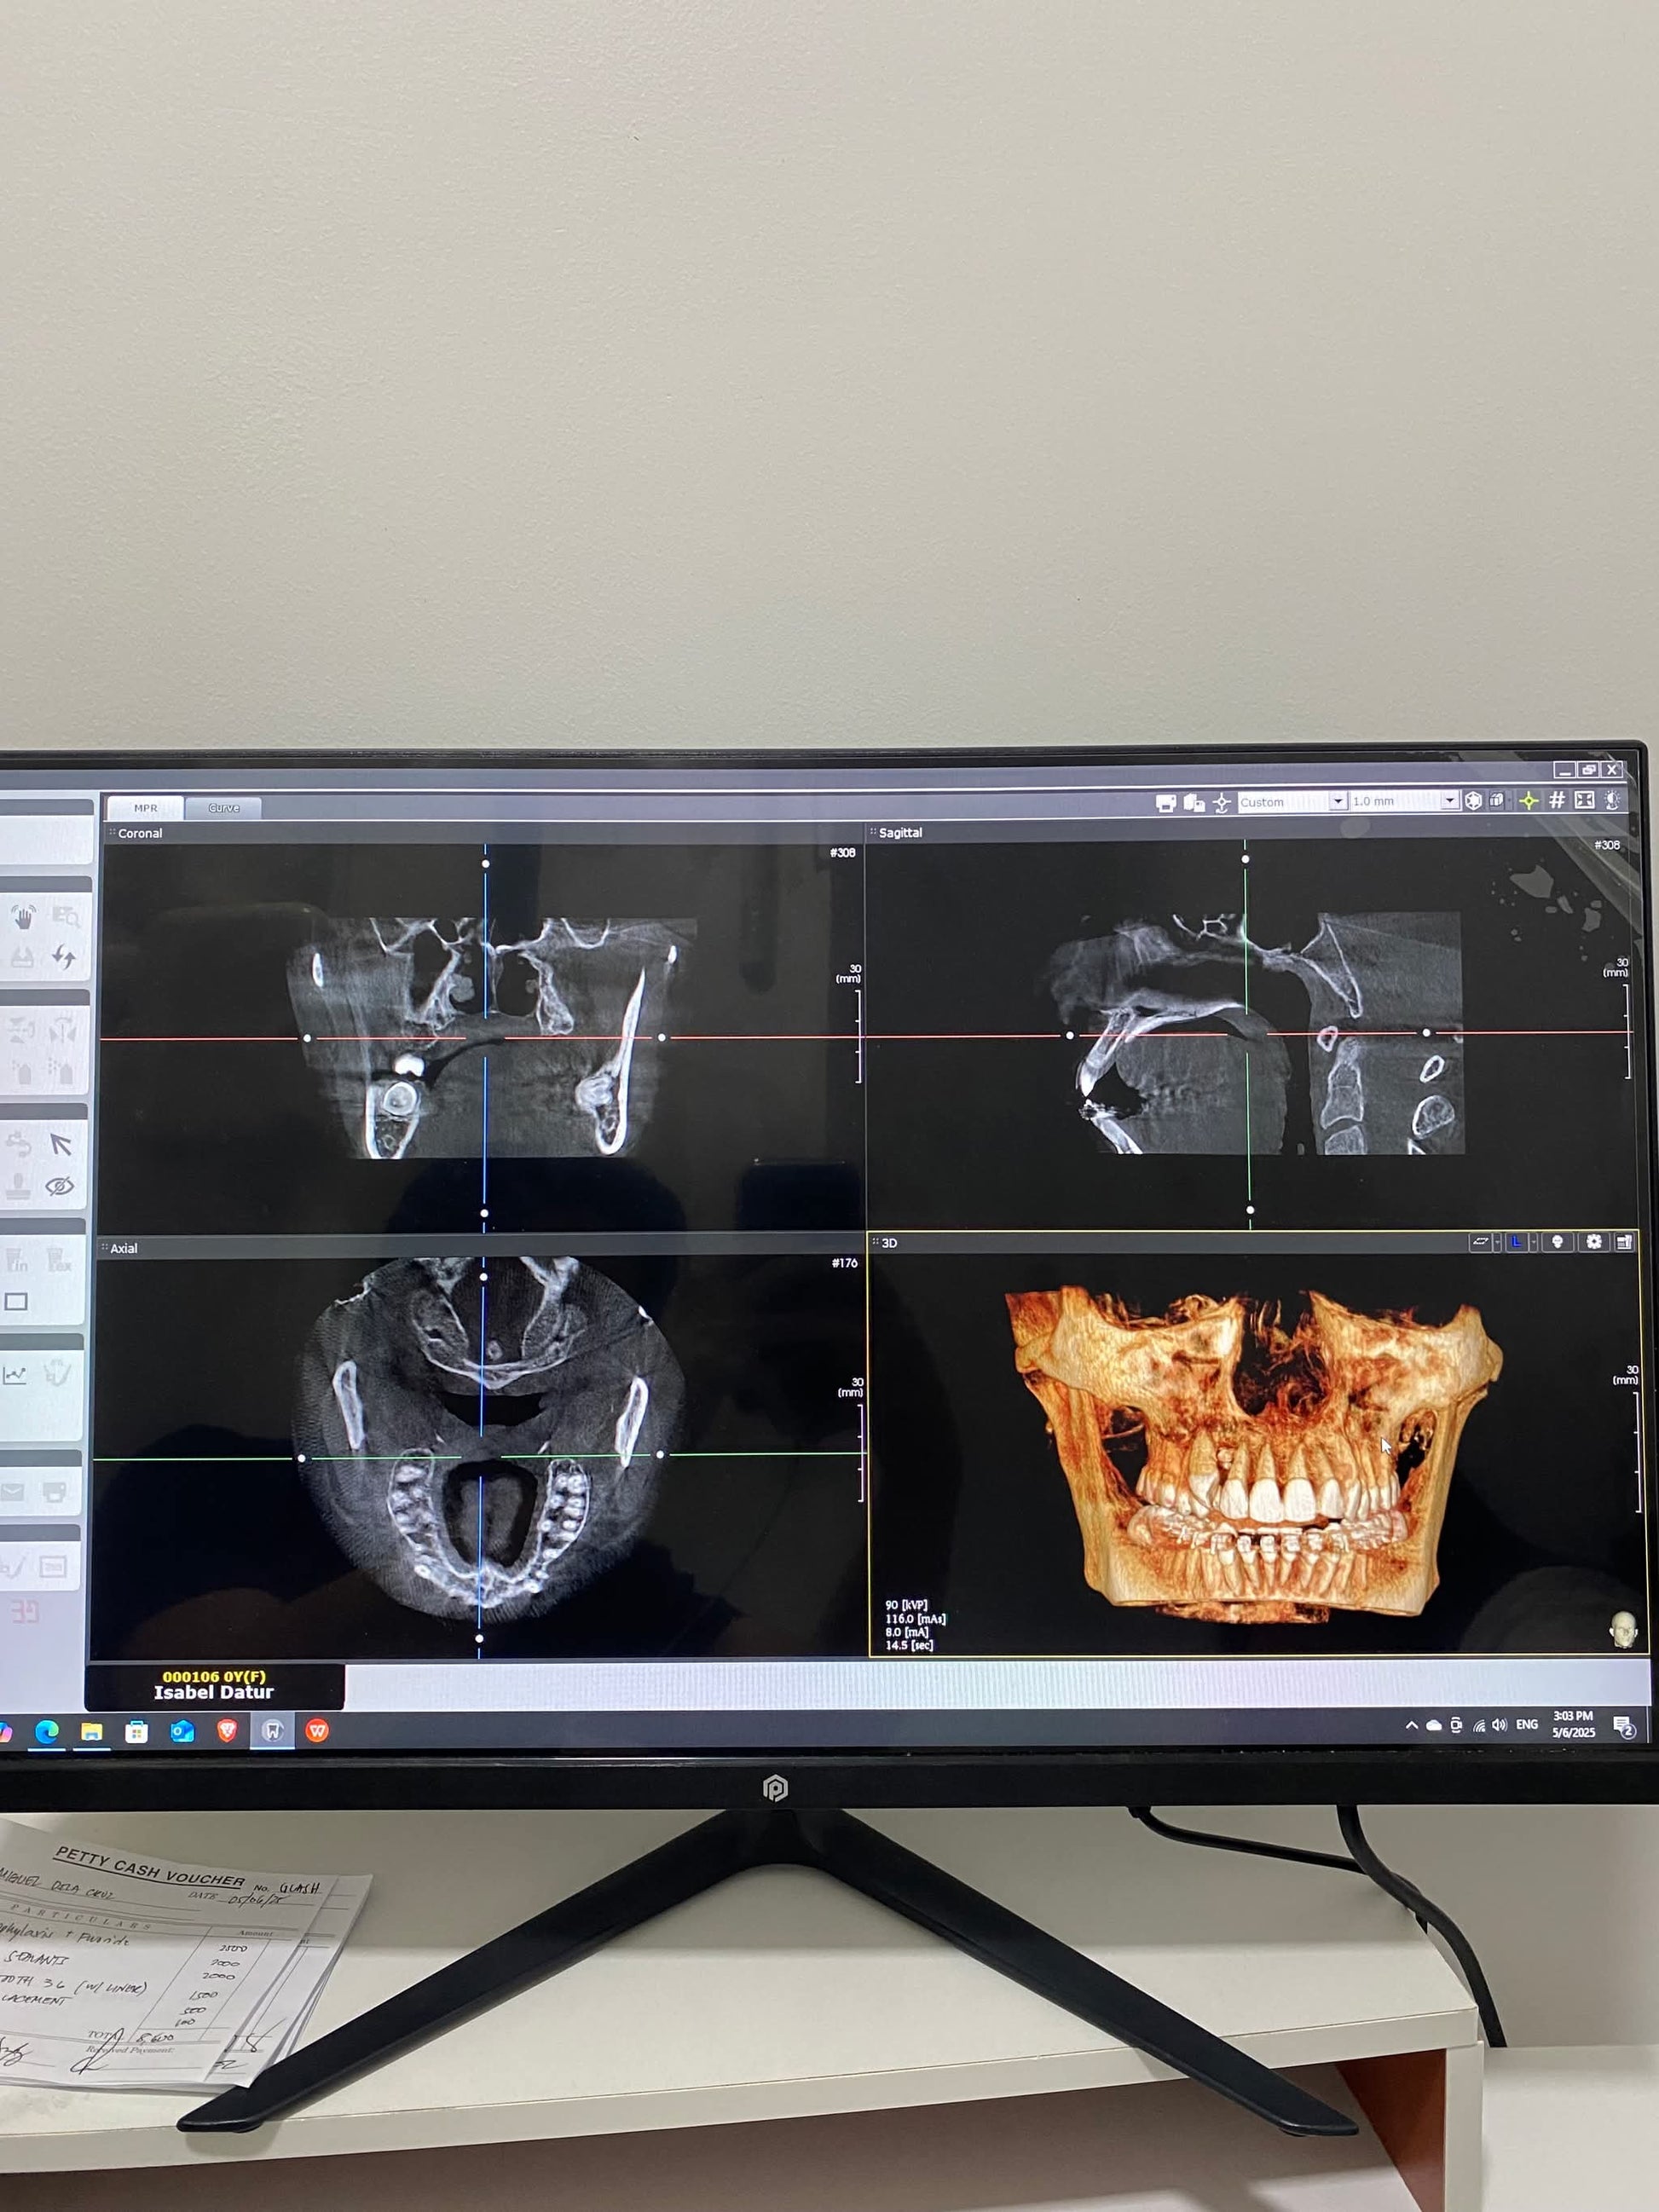The height and width of the screenshot is (2212, 1659).
Task: Click the rotate/reset arrows icon
Action: click(64, 957)
